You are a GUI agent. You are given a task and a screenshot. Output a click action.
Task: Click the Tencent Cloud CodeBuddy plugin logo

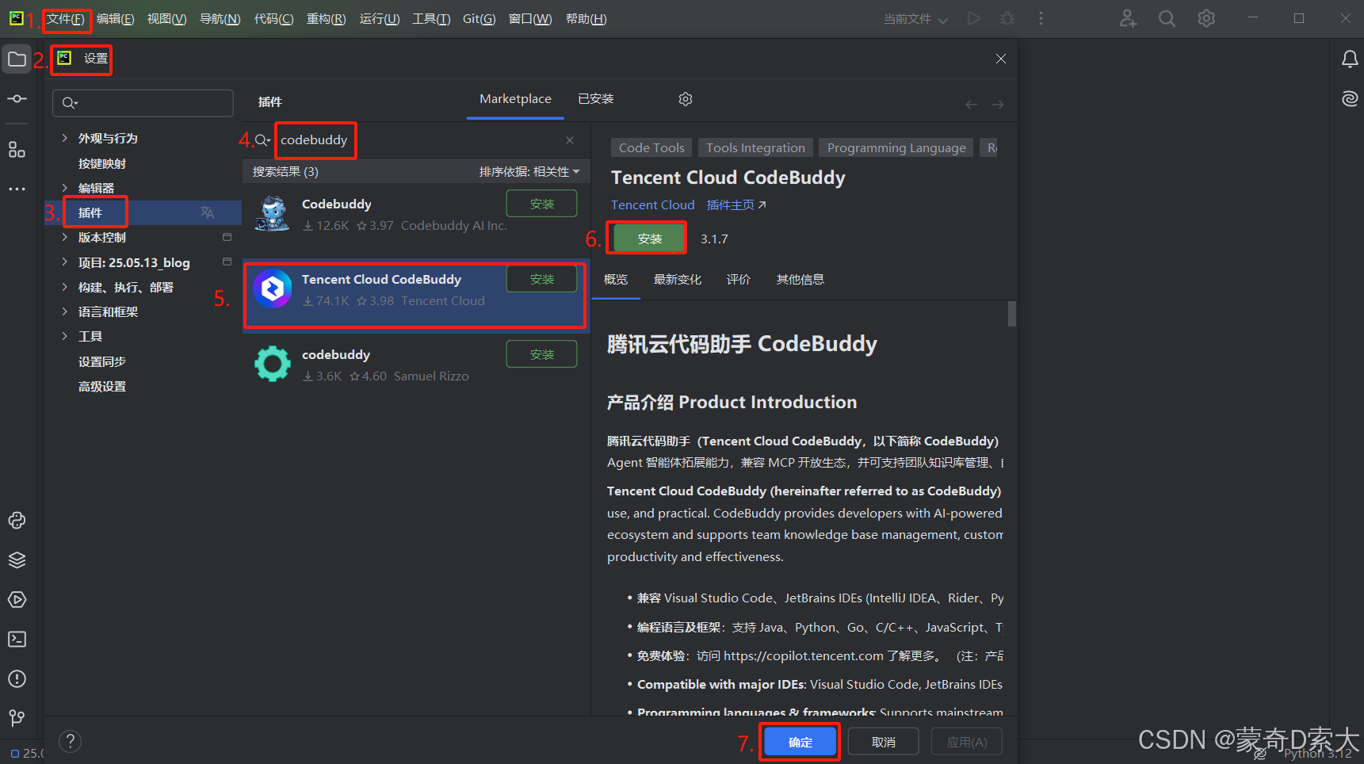273,289
